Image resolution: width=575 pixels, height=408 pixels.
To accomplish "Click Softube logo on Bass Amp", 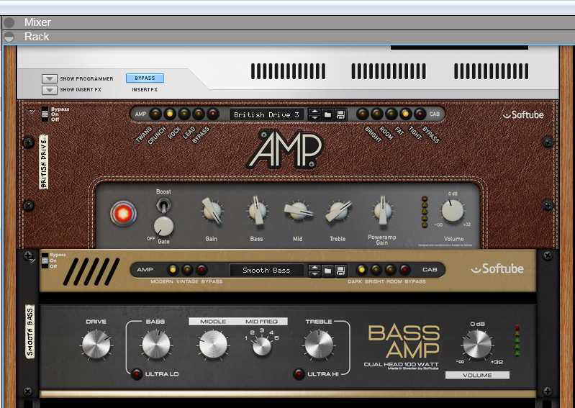I will point(497,268).
